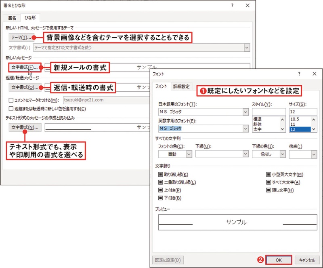
Task: Toggle 返信または転送時に新しい色を適用する checkbox
Action: tap(11, 108)
